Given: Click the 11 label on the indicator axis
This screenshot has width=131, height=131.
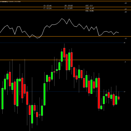Looking at the screenshot, I should (125, 39).
